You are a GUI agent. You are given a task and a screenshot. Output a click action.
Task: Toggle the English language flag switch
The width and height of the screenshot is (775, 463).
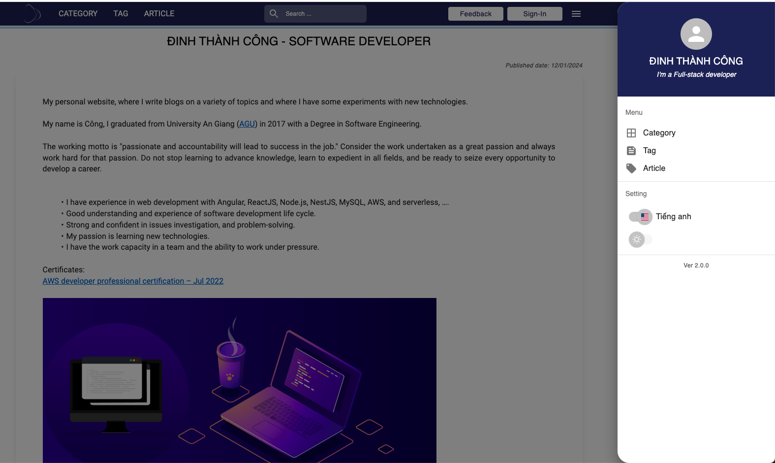pyautogui.click(x=641, y=217)
